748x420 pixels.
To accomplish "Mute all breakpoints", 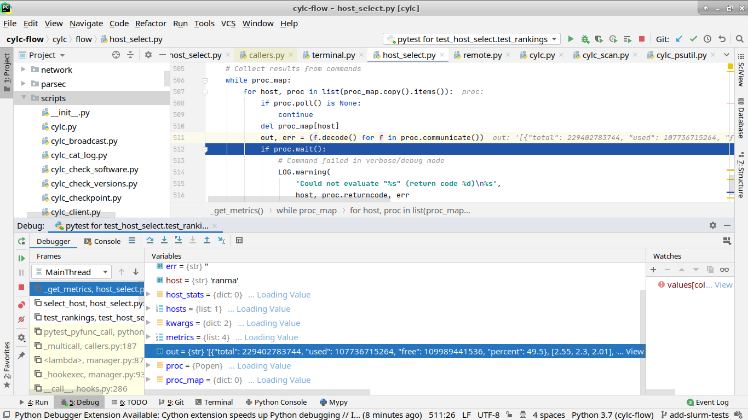I will click(21, 319).
